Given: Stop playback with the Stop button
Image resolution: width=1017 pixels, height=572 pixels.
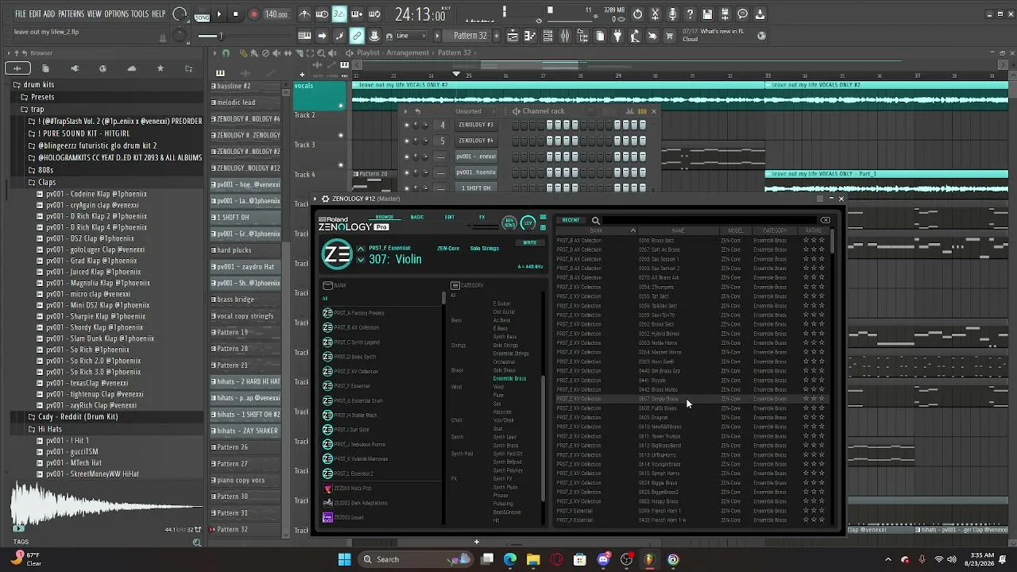Looking at the screenshot, I should (235, 14).
